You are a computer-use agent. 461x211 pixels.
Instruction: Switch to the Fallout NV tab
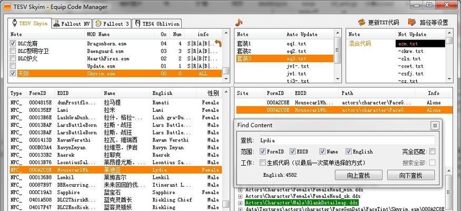click(x=72, y=24)
